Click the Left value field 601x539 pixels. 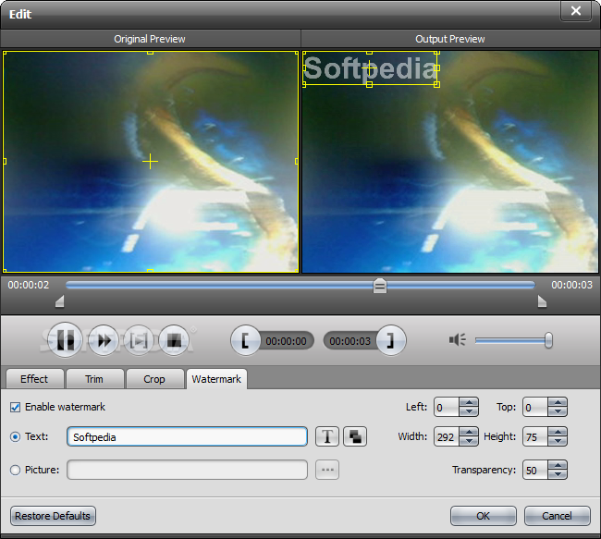(447, 407)
